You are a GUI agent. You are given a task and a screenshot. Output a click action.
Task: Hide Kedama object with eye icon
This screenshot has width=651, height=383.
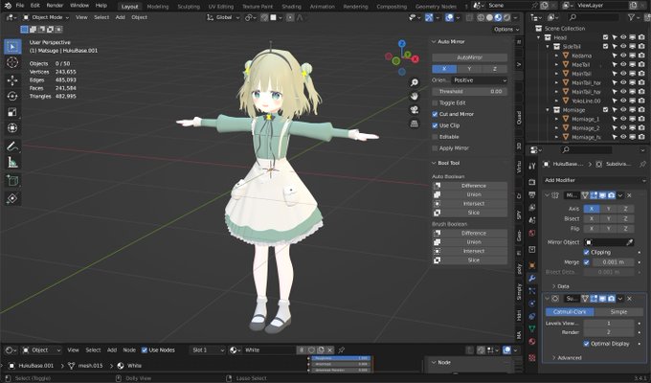(x=623, y=56)
